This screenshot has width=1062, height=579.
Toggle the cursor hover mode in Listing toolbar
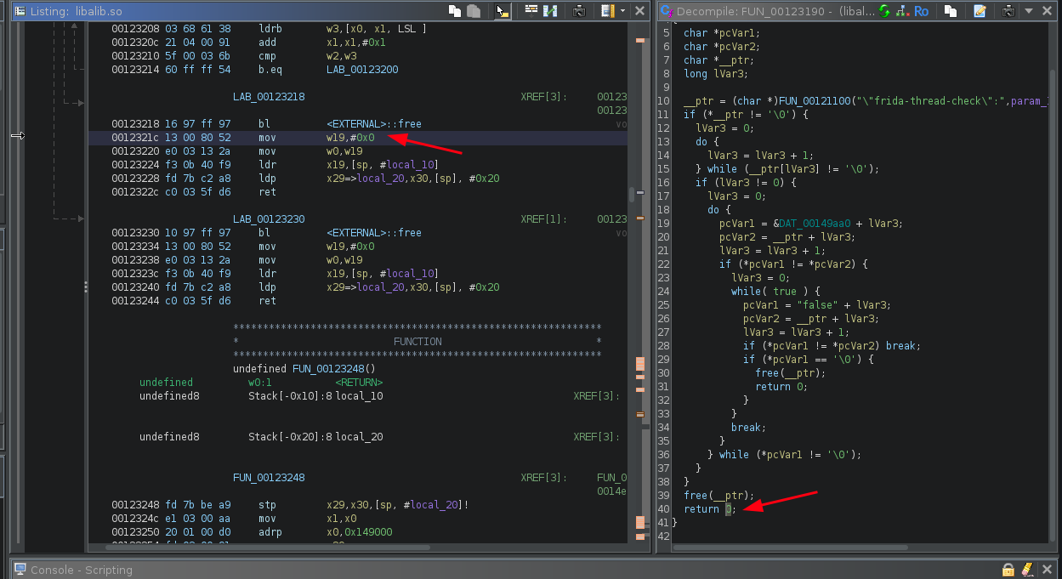[x=503, y=11]
